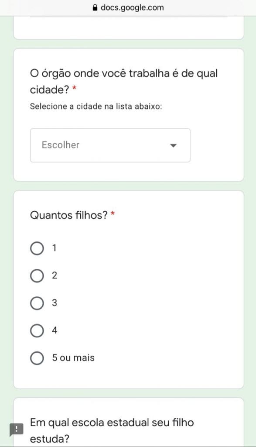Open the Escolher city dropdown
Screen dimensions: 256x447
point(110,145)
